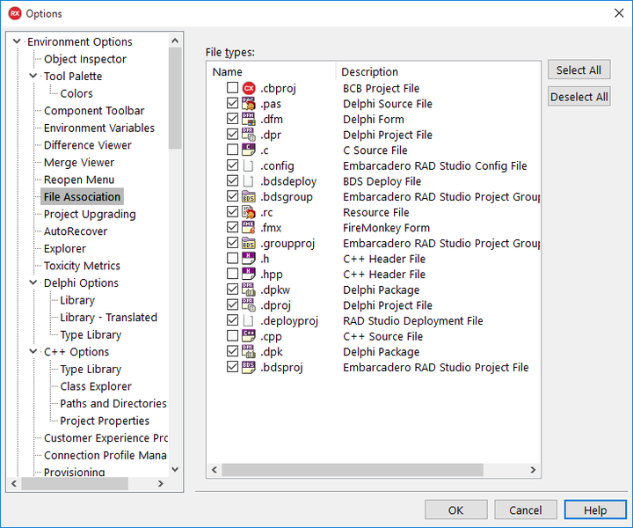Click the .bdsgroup folder icon
Image resolution: width=633 pixels, height=528 pixels.
click(x=249, y=197)
